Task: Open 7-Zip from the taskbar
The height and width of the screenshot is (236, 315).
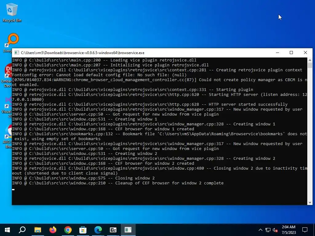Action: pos(113,230)
